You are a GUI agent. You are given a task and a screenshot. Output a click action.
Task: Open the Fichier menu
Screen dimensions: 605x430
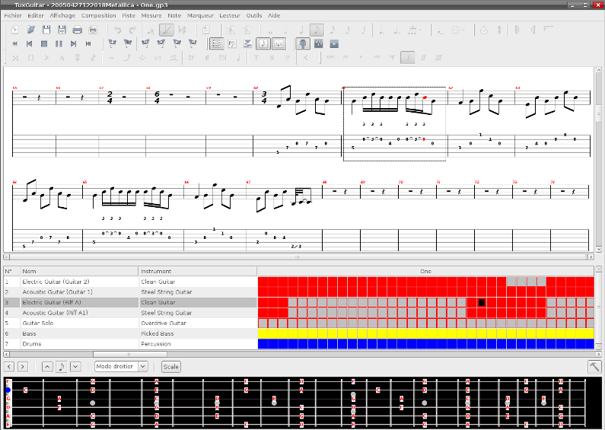pos(13,15)
